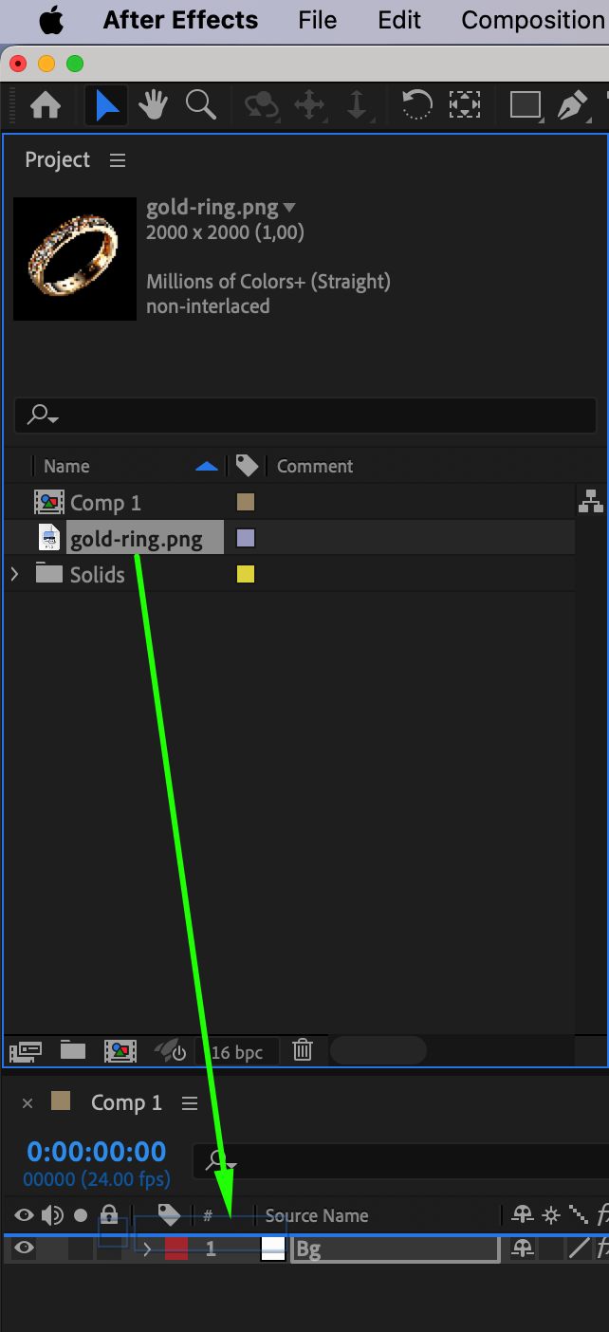Pick the Rotation tool in toolbar
The height and width of the screenshot is (1332, 609).
point(416,105)
